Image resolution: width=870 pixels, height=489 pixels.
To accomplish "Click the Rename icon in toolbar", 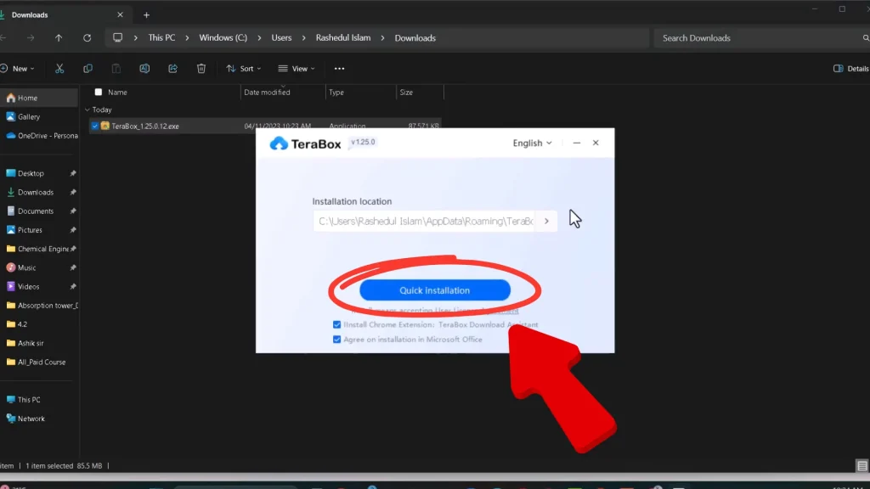I will pos(144,69).
